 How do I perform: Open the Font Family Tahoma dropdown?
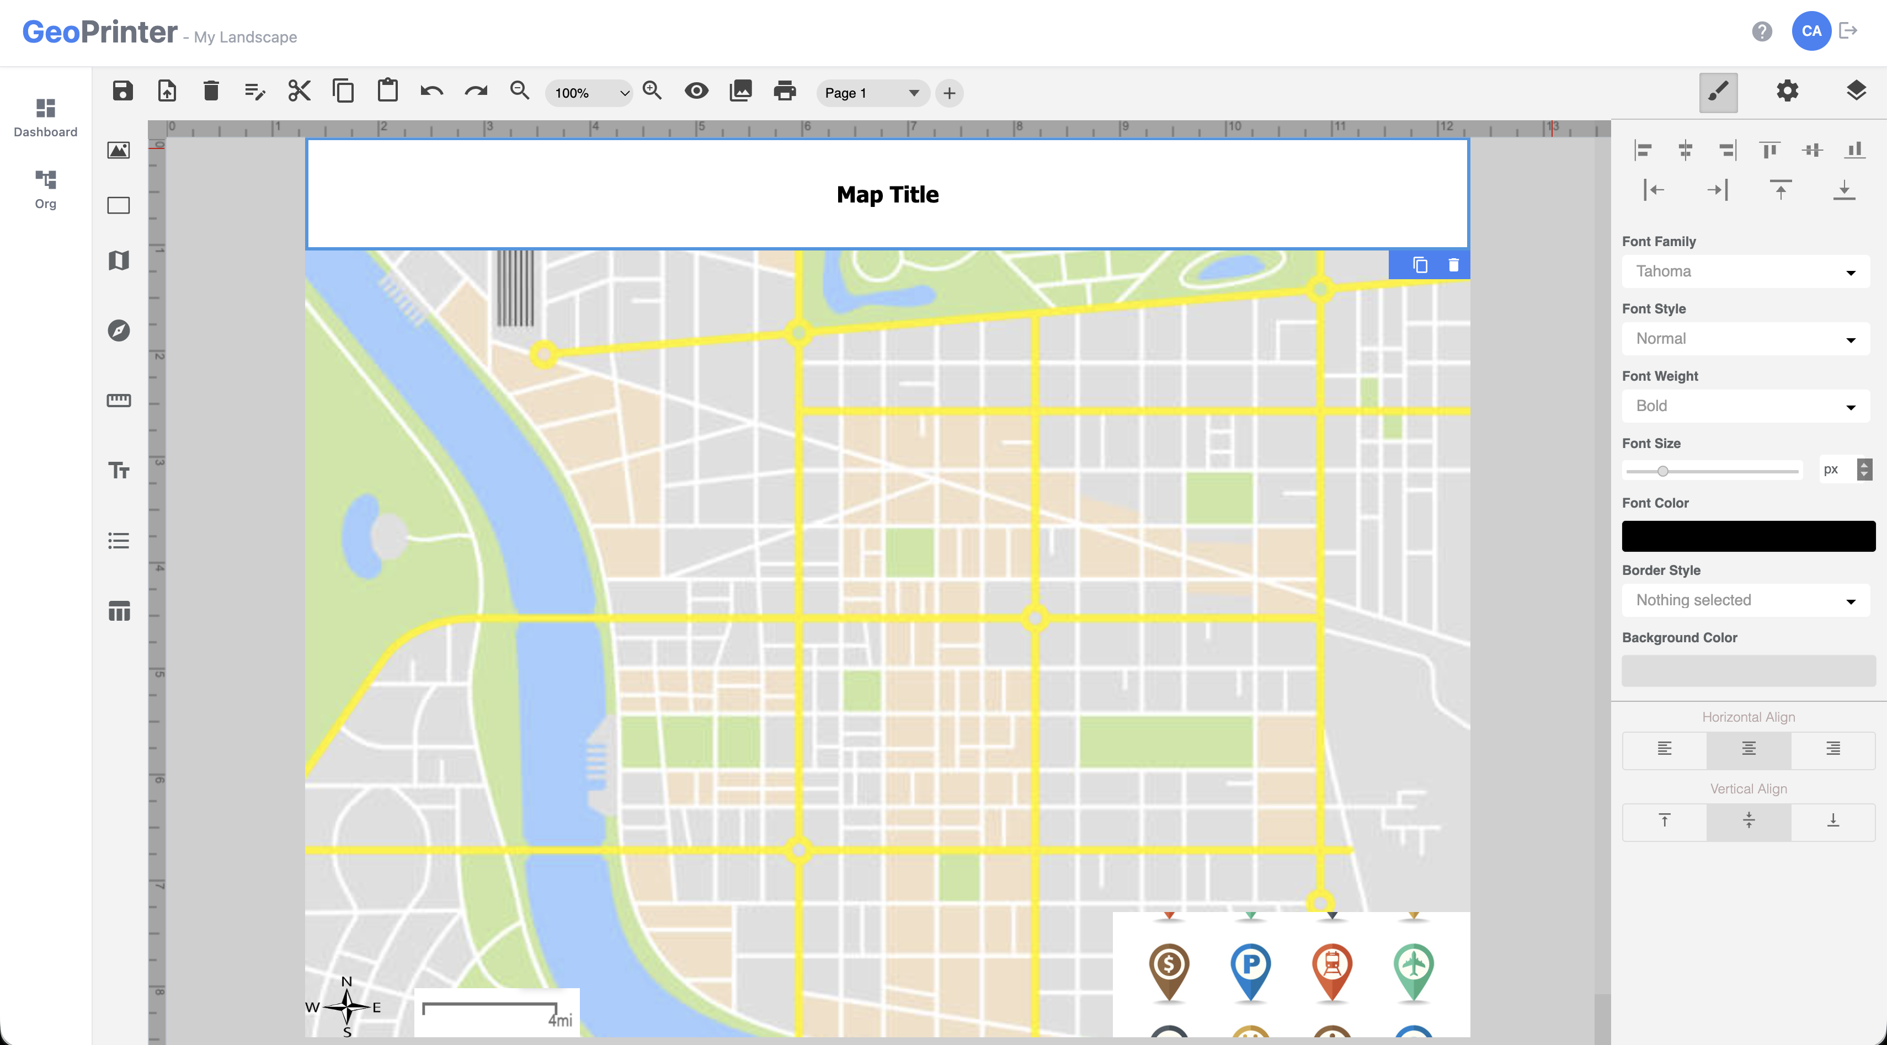pos(1746,271)
